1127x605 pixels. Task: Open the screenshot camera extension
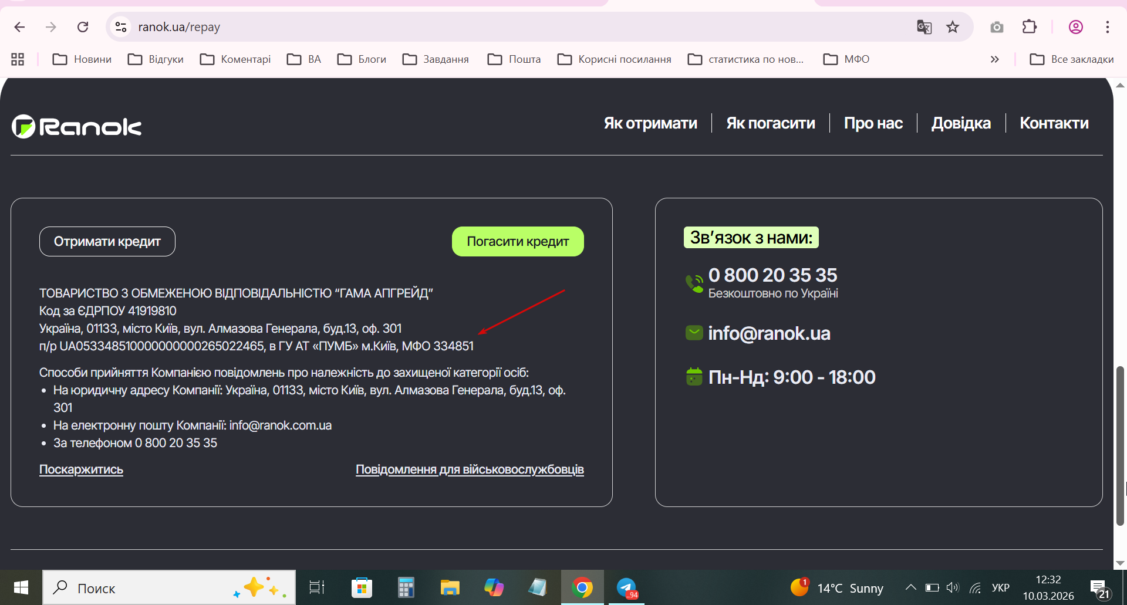pyautogui.click(x=997, y=27)
